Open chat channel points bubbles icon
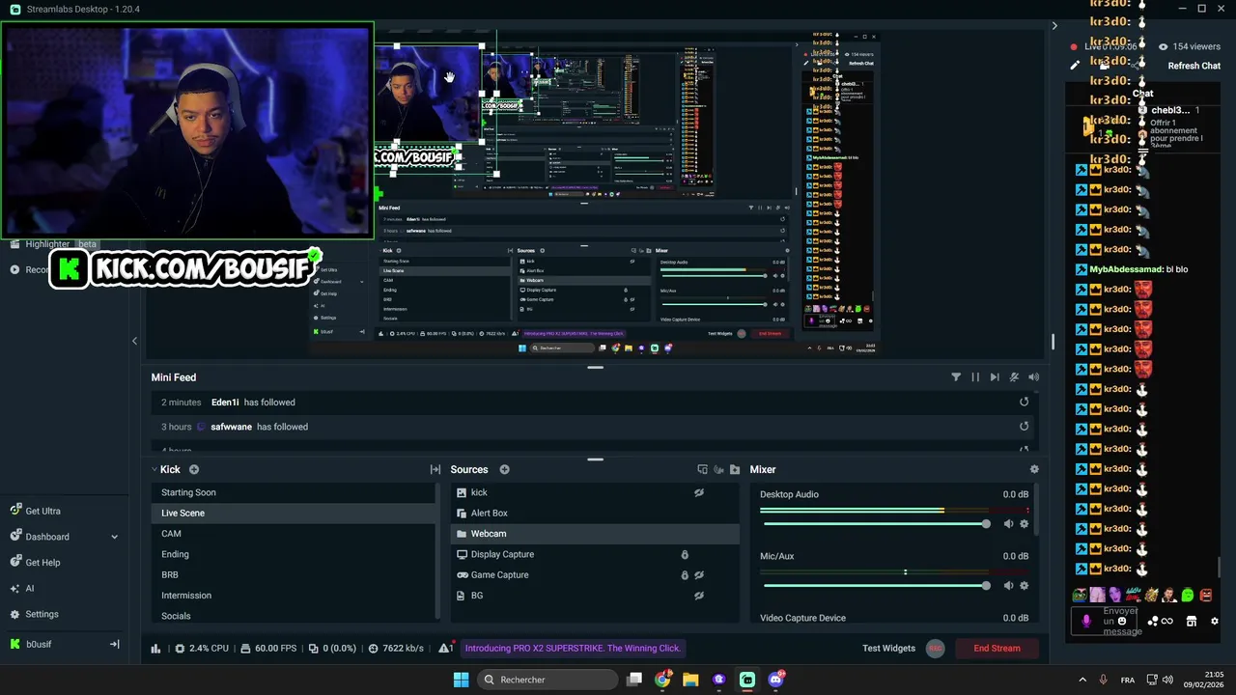The height and width of the screenshot is (695, 1236). [x=1153, y=622]
